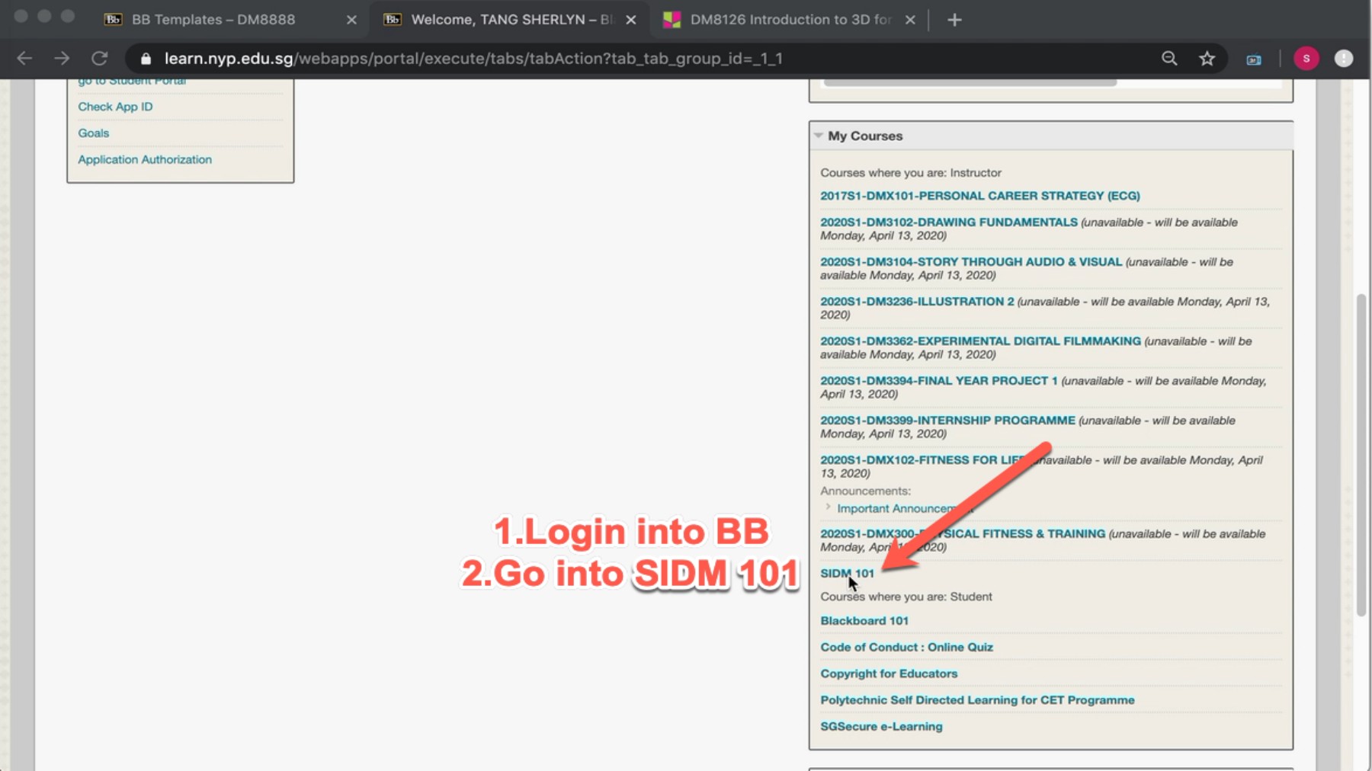The image size is (1372, 771).
Task: Open the SGSecure e-Learning course
Action: 881,726
